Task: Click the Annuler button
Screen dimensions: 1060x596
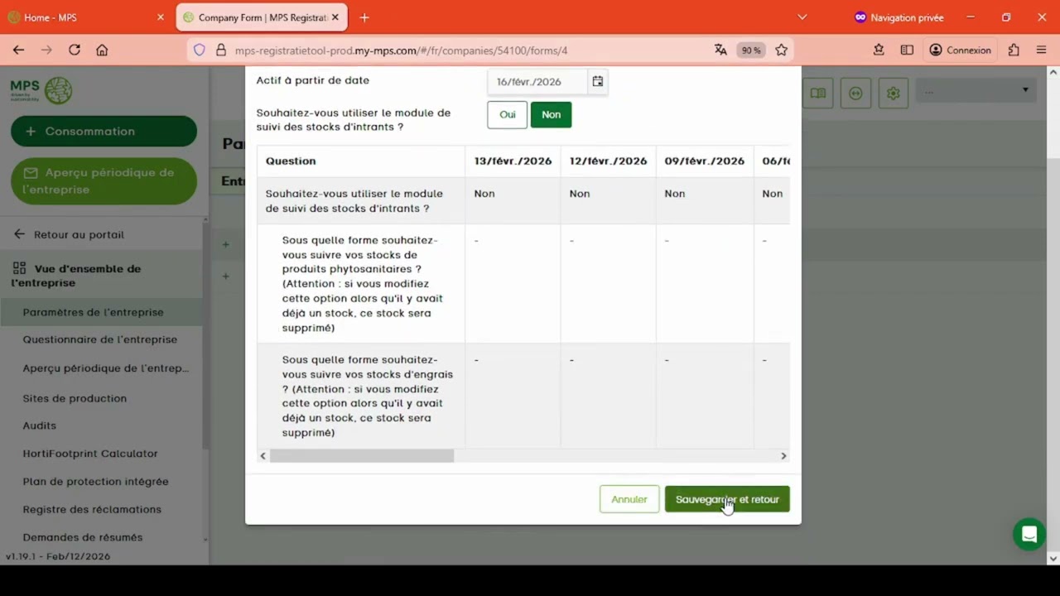Action: 629,499
